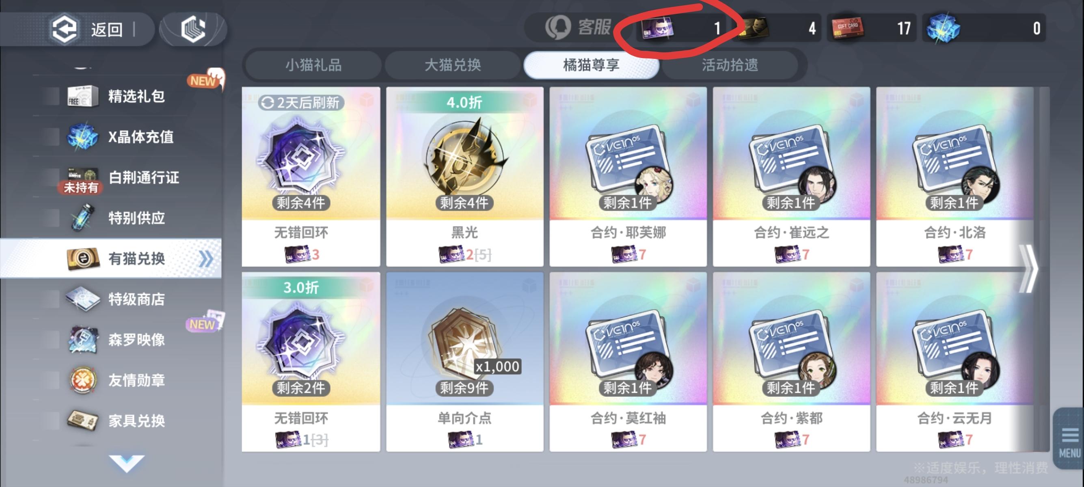Viewport: 1084px width, 487px height.
Task: Expand sidebar list with down chevron
Action: coord(126,463)
